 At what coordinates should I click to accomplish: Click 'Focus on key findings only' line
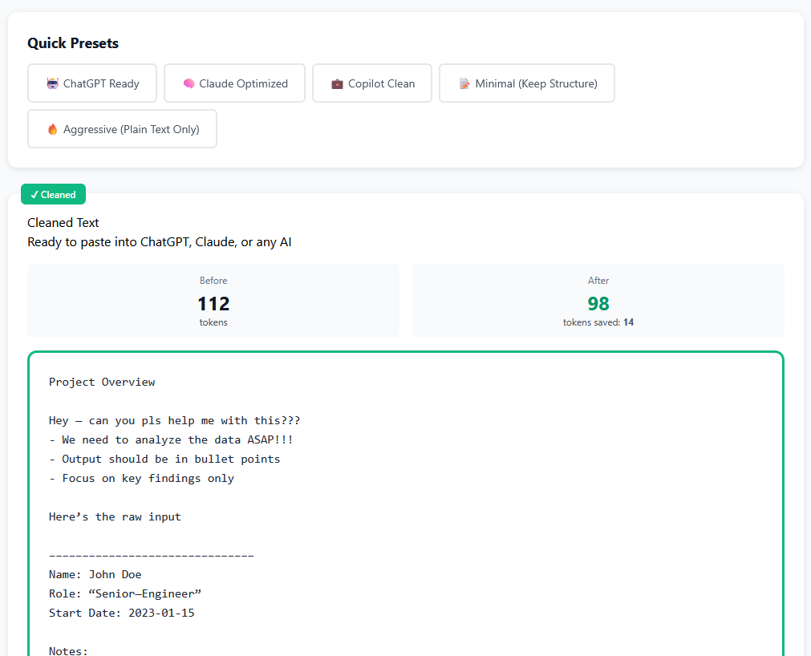[x=141, y=478]
